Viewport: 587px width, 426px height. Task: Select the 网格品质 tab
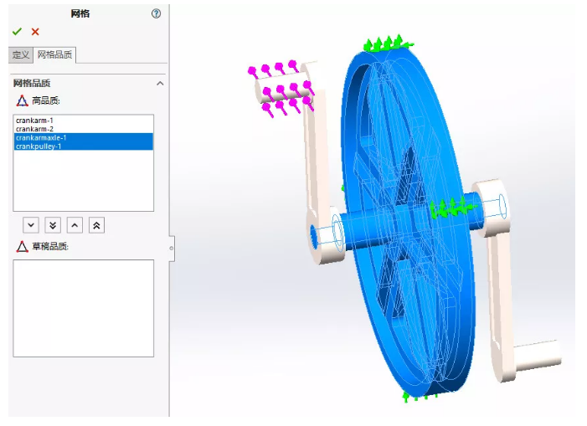(55, 55)
